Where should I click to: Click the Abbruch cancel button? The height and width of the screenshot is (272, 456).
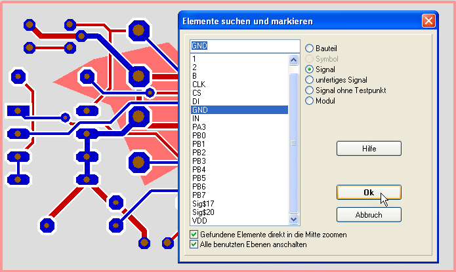(368, 214)
